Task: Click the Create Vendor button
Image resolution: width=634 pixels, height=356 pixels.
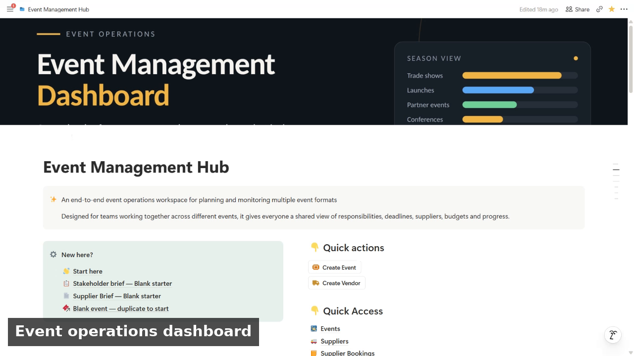Action: (337, 283)
